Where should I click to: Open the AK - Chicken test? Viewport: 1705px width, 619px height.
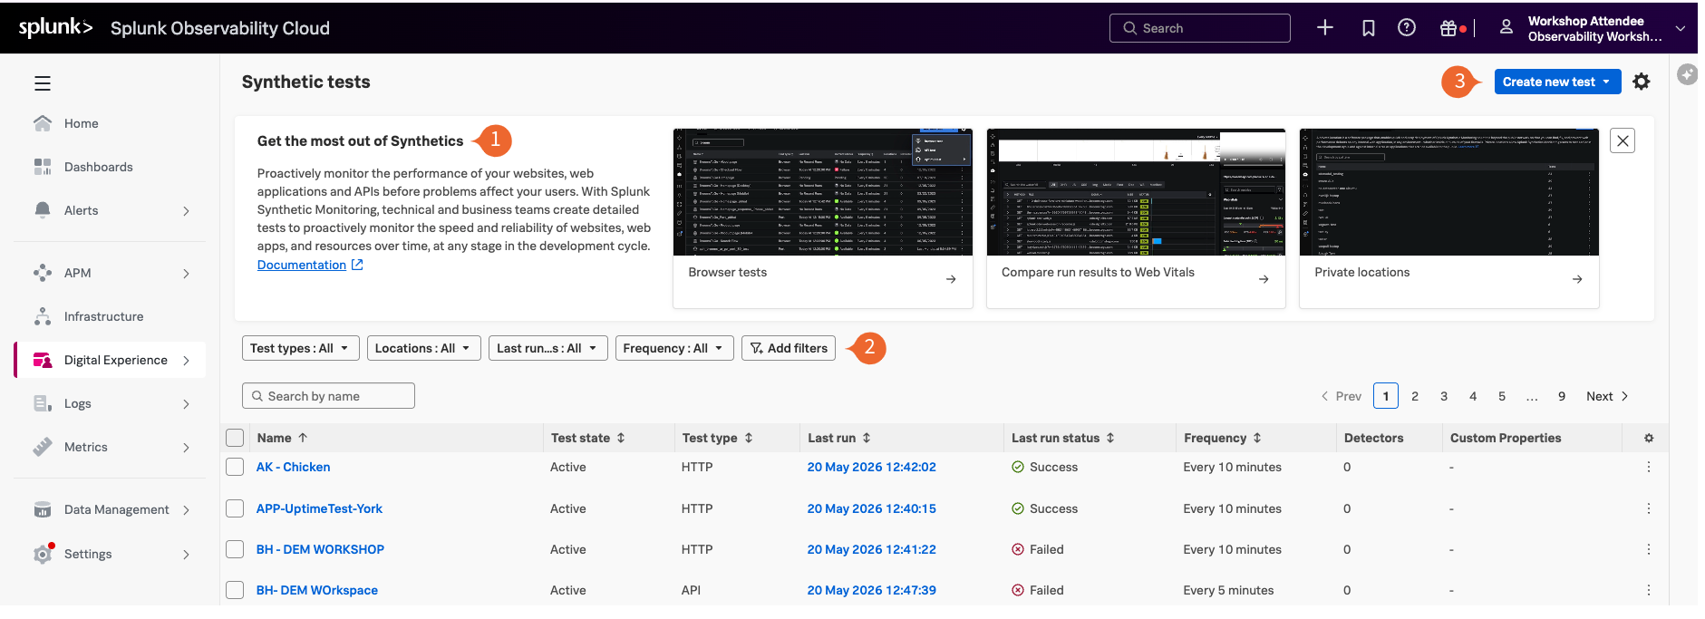pyautogui.click(x=293, y=467)
